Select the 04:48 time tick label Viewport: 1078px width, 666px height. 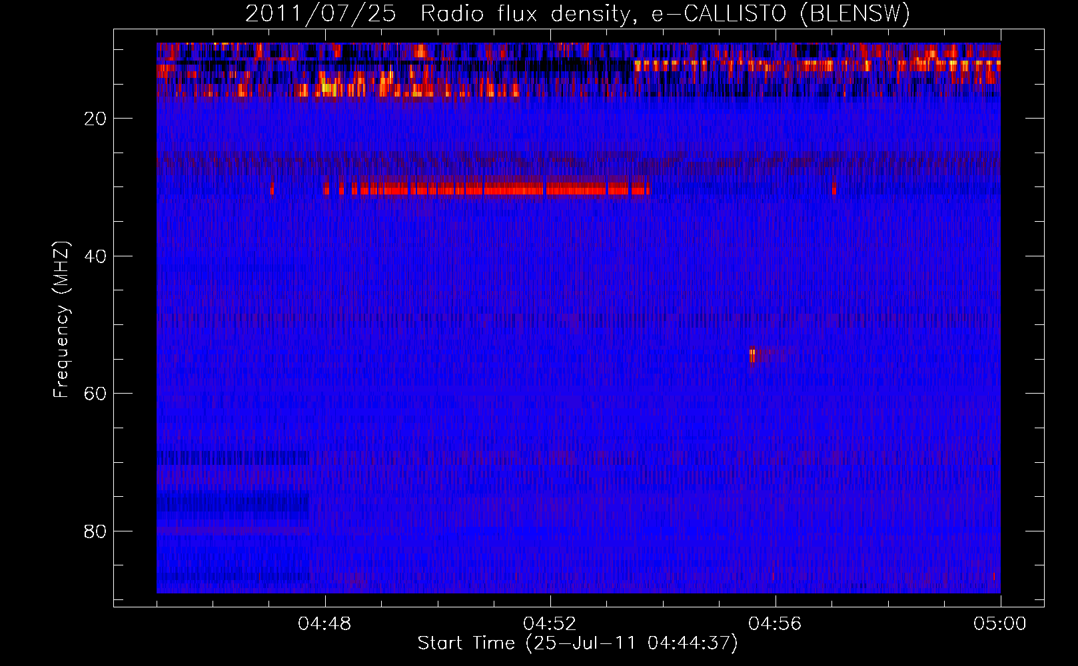click(325, 624)
